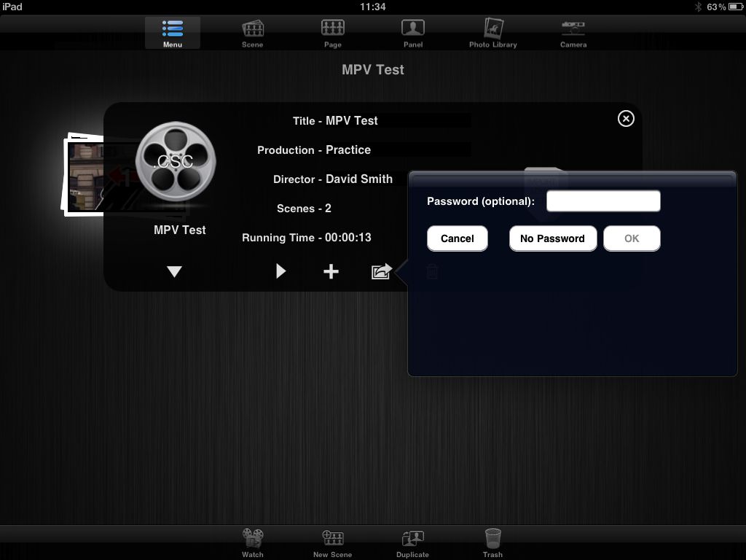746x560 pixels.
Task: Tap the Trash icon in bottom bar
Action: [493, 542]
